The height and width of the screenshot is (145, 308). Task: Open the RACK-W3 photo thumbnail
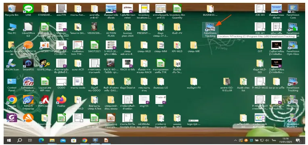pyautogui.click(x=111, y=66)
